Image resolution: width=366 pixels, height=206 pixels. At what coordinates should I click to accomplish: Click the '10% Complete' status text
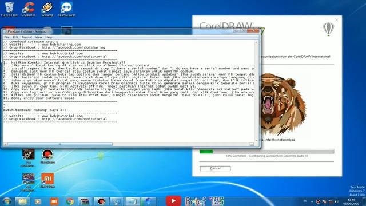pyautogui.click(x=267, y=156)
